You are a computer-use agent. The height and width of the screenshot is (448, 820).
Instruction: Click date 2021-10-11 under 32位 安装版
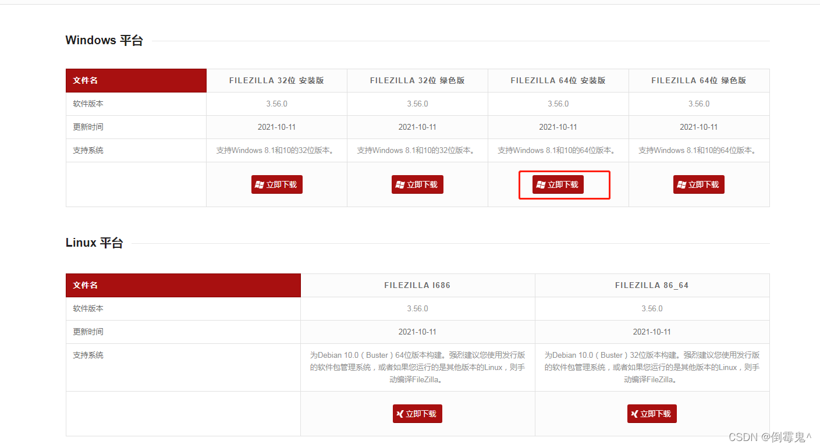[x=277, y=127]
